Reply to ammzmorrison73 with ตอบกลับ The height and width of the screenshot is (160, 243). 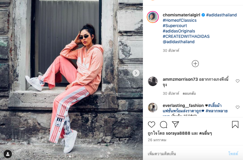coord(189,94)
